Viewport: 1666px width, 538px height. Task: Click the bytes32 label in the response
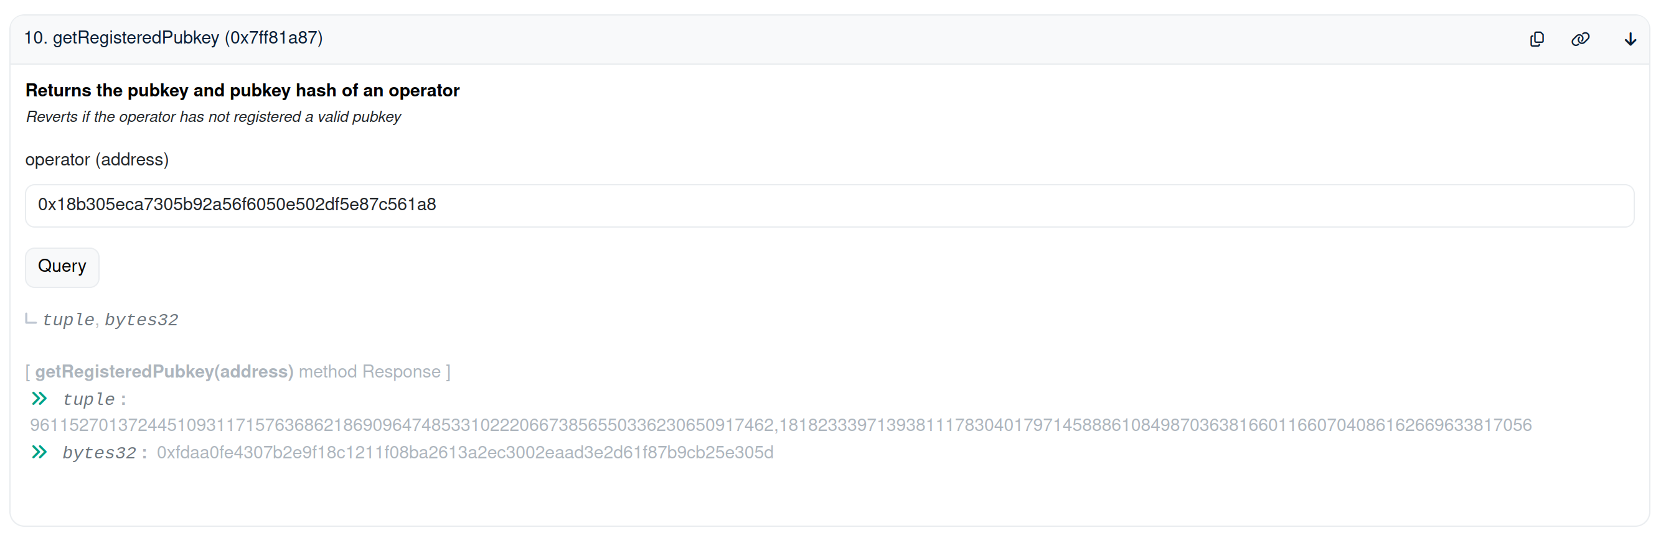click(99, 453)
